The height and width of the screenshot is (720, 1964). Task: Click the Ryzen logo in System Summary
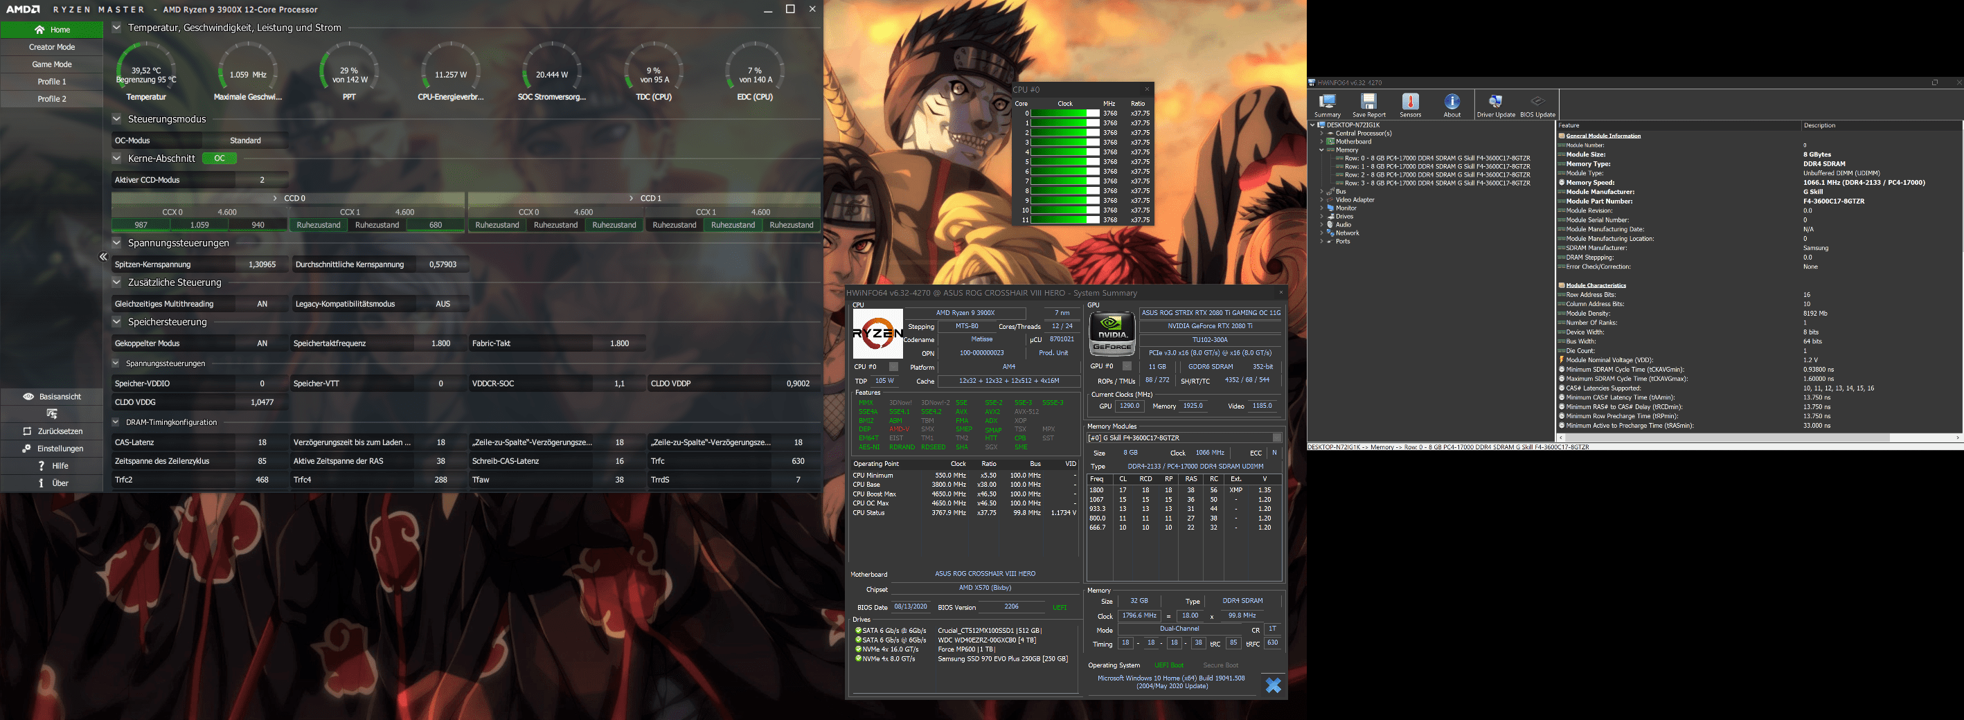877,334
